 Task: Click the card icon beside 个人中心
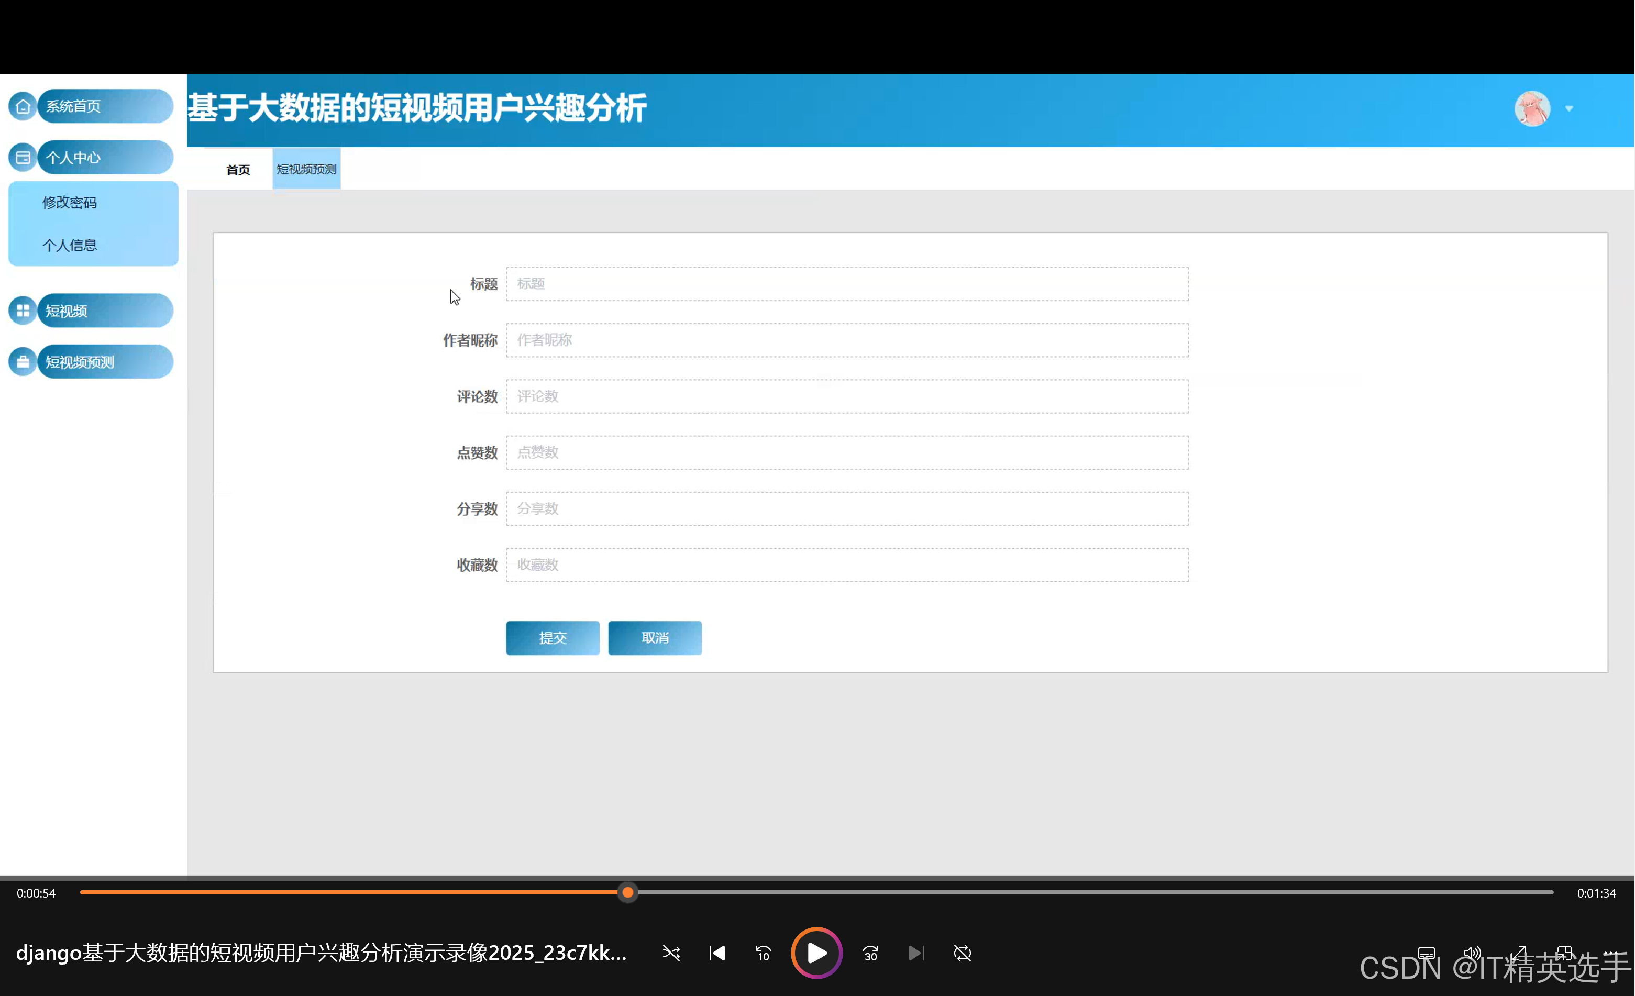pyautogui.click(x=23, y=157)
